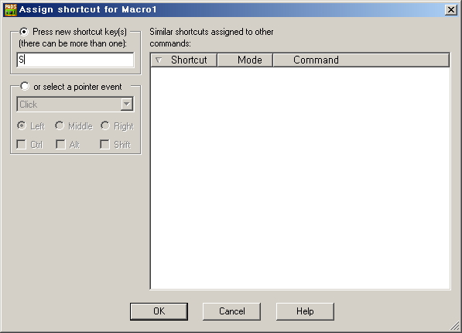This screenshot has width=462, height=333.
Task: Tick the Alt modifier checkbox
Action: tap(60, 145)
